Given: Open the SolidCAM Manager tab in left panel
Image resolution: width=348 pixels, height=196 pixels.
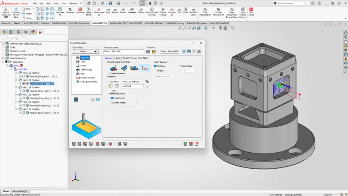Looking at the screenshot, I should click(x=40, y=32).
